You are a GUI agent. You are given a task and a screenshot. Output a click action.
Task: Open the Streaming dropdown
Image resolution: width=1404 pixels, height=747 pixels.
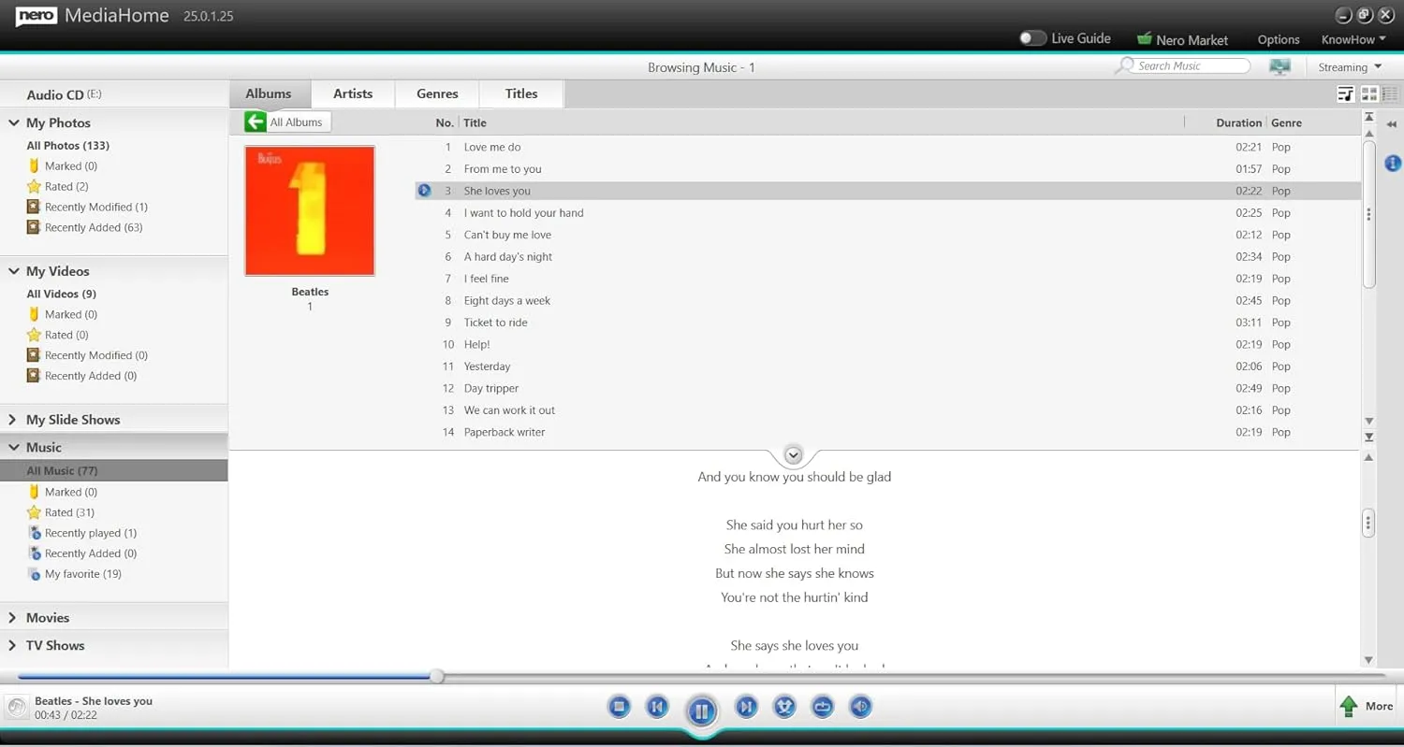[1348, 66]
